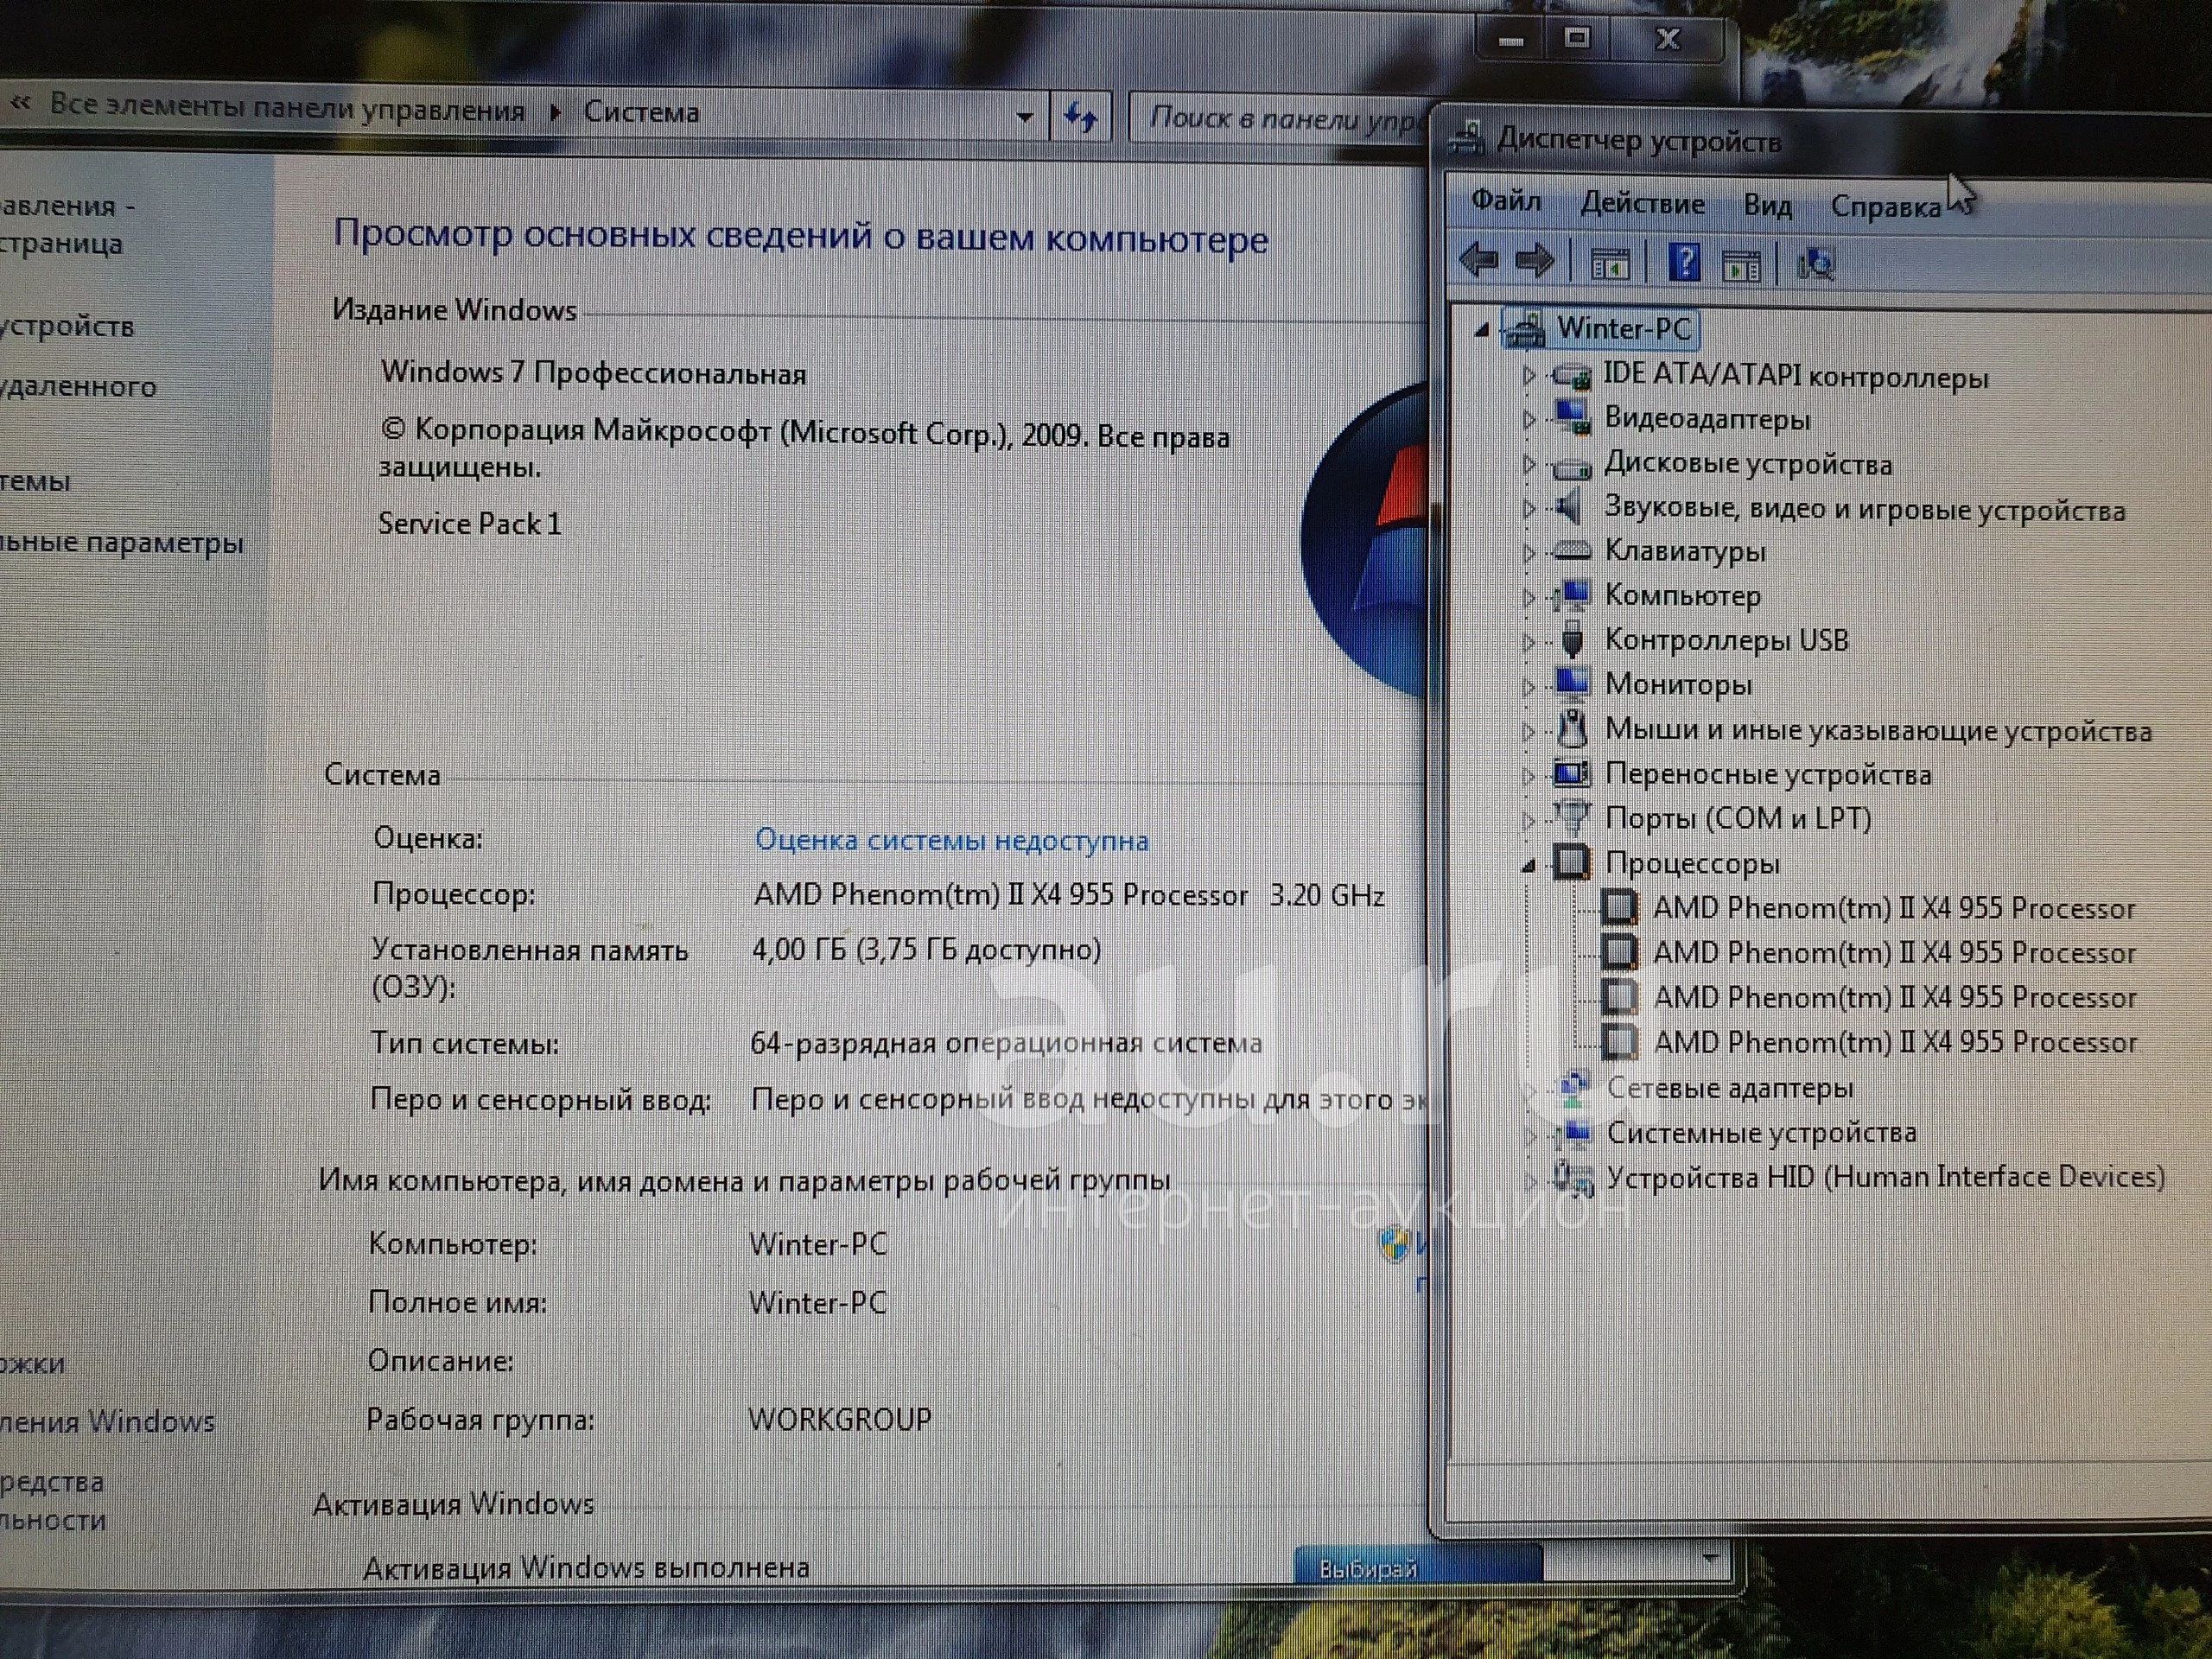Image resolution: width=2212 pixels, height=1659 pixels.
Task: Click Все элементы панели управления breadcrumb
Action: point(287,108)
